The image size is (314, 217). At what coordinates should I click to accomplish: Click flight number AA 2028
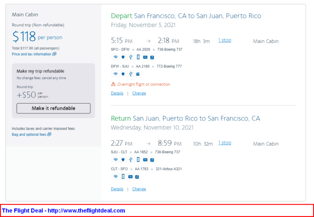tap(143, 49)
